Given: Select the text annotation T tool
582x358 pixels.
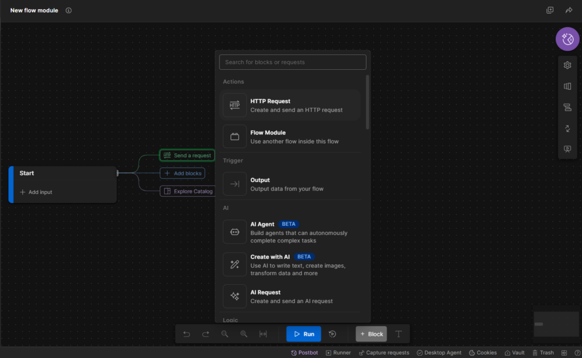Looking at the screenshot, I should coord(398,334).
